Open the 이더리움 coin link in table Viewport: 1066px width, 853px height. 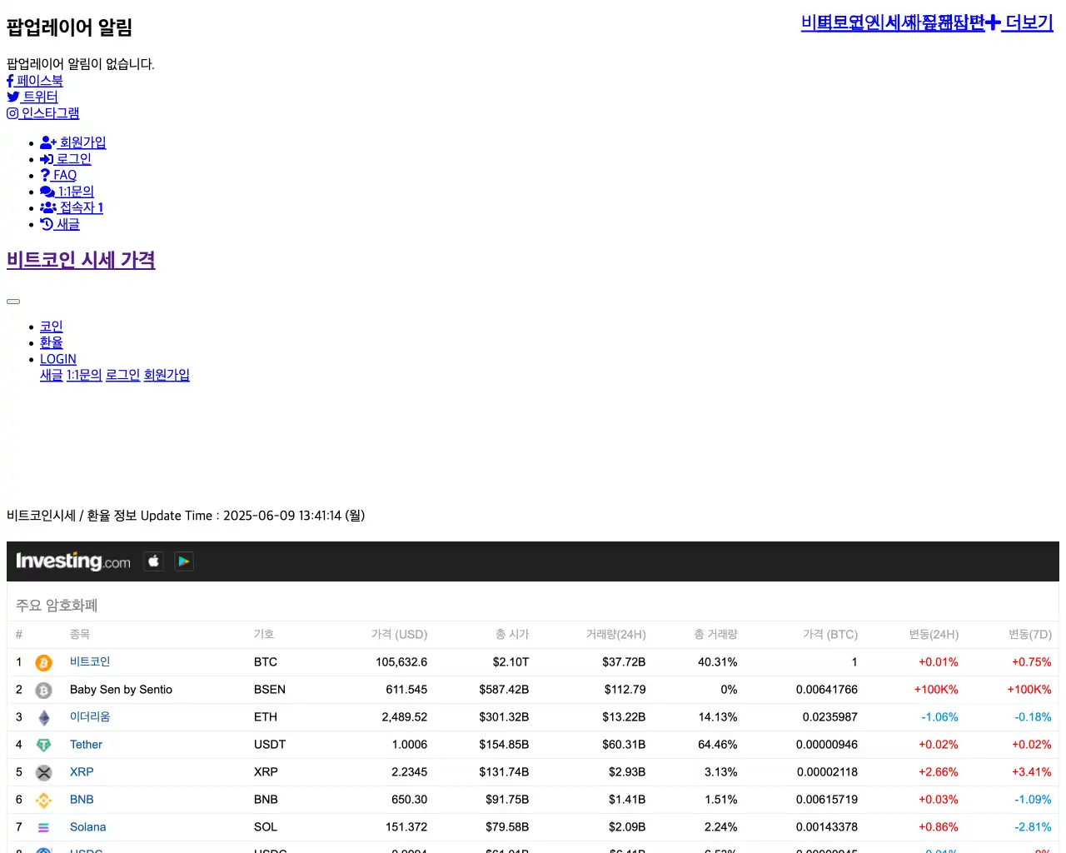pos(90,716)
